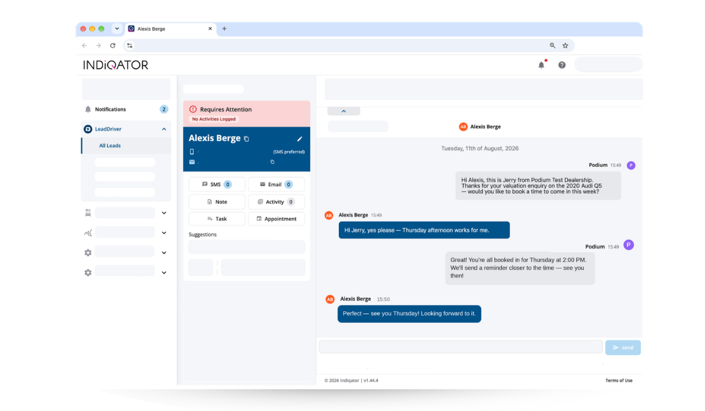This screenshot has width=705, height=411.
Task: Click the No Activities Logged tag
Action: [214, 119]
